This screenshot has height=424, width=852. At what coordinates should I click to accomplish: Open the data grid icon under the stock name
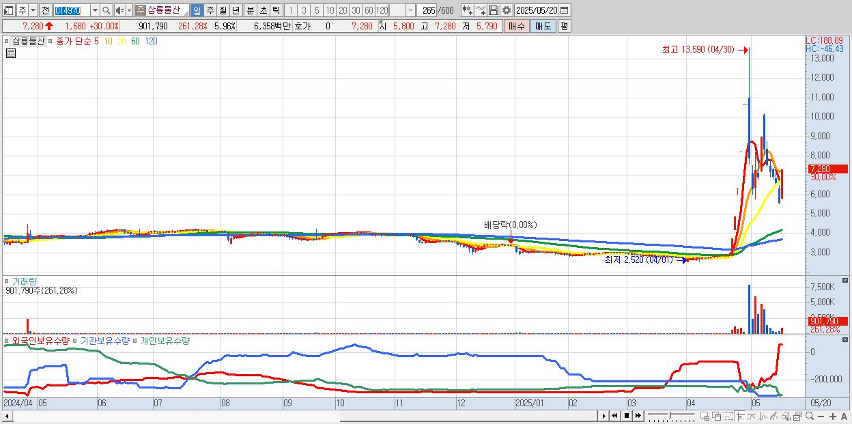click(11, 53)
